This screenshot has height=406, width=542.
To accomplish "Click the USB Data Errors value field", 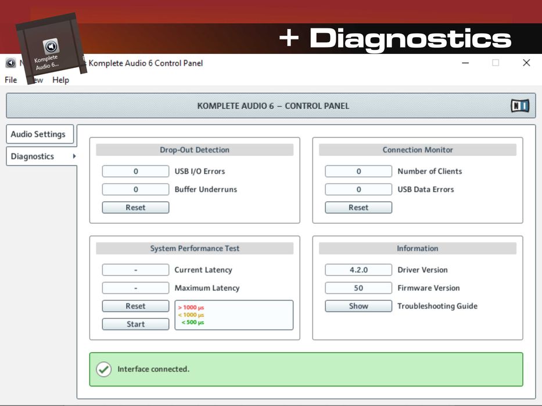I will pyautogui.click(x=358, y=189).
